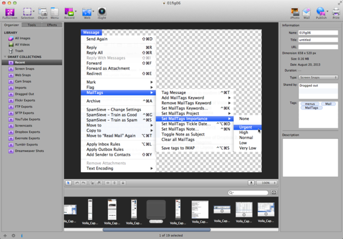Open the search options magnifier dropdown
Screen dimensions: 343x239
tap(231, 193)
